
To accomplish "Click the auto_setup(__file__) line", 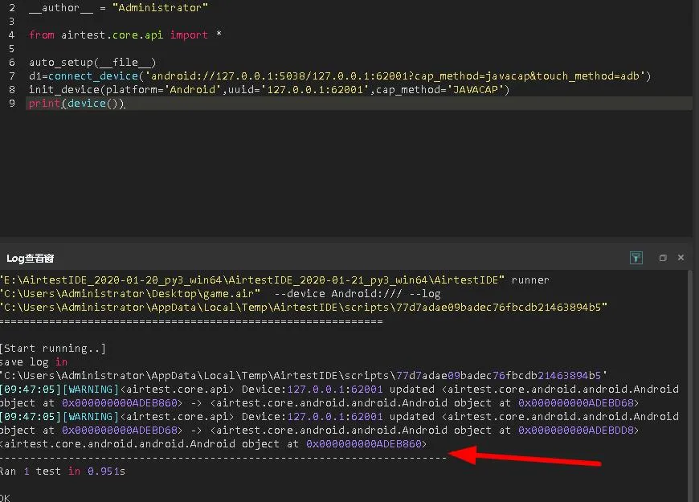I will point(92,62).
